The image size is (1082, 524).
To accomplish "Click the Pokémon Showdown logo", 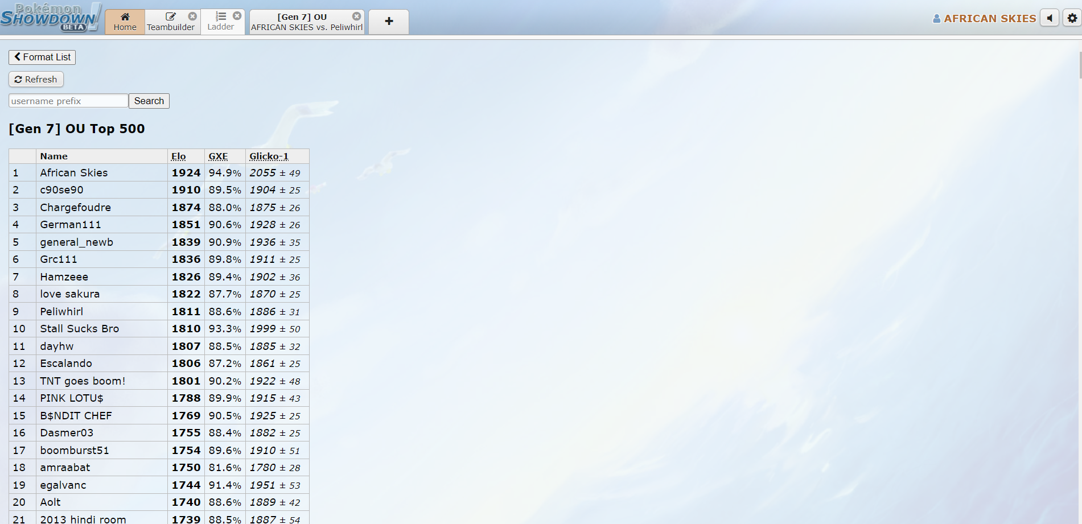I will click(51, 17).
